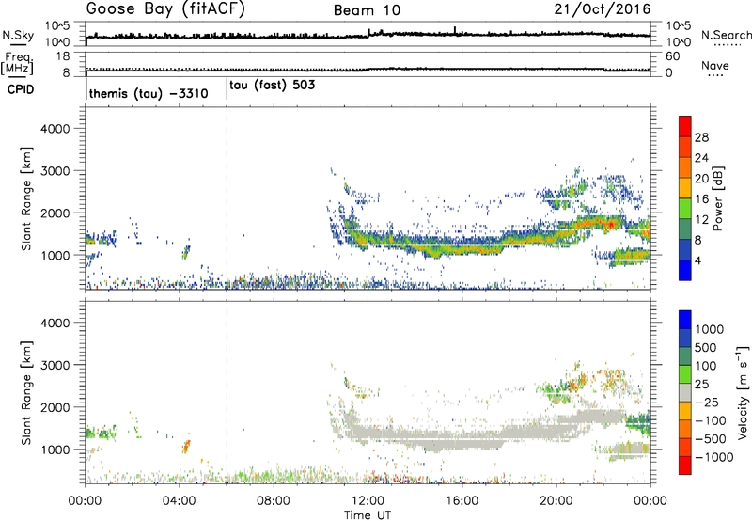
Task: Click the 'Velocity [m s-1]' colorbar label
Action: coord(743,392)
